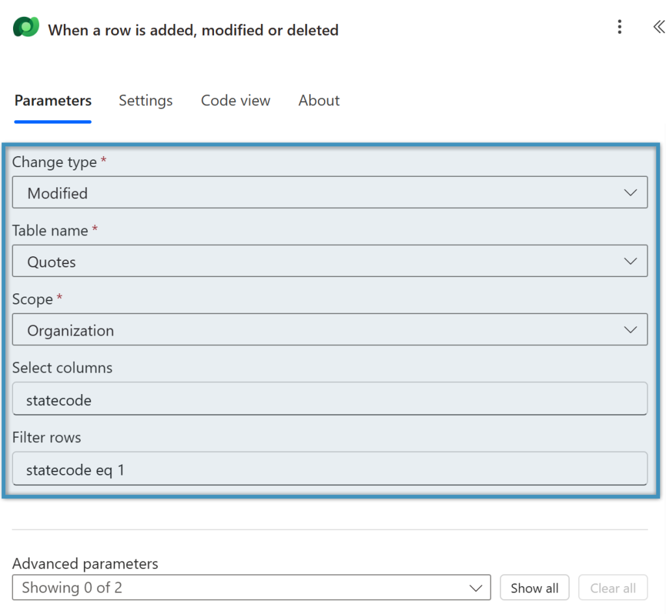The height and width of the screenshot is (614, 666).
Task: Open the Code view tab
Action: pos(235,101)
